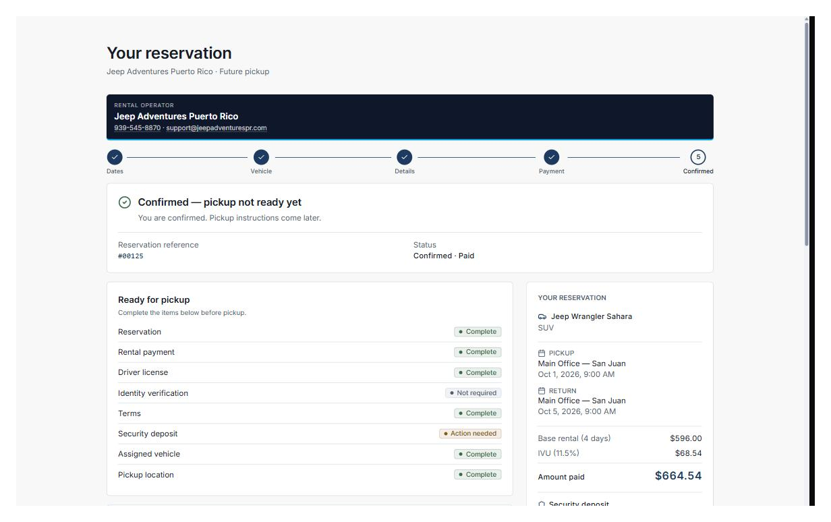Click the Jeep Adventures Puerto Rico operator name
The height and width of the screenshot is (522, 831).
(176, 116)
